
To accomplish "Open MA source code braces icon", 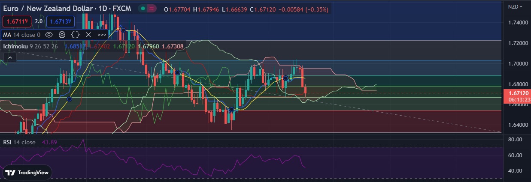I will tap(76, 35).
